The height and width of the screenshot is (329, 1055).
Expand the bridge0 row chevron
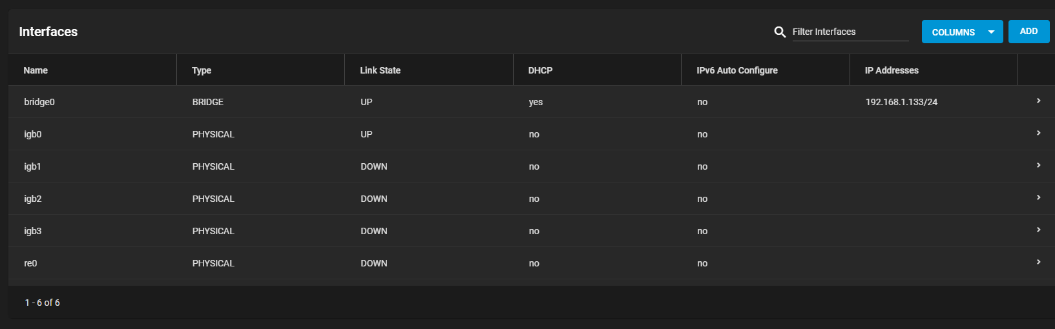tap(1038, 101)
